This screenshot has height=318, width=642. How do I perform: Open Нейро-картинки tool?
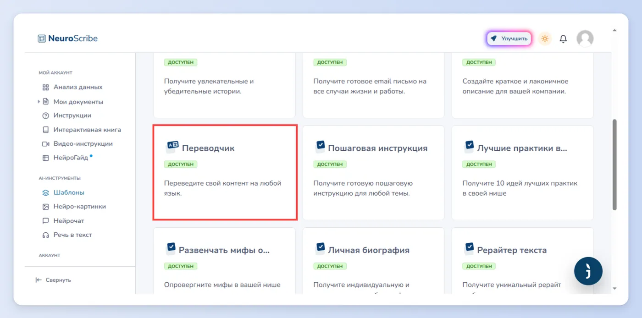(80, 207)
